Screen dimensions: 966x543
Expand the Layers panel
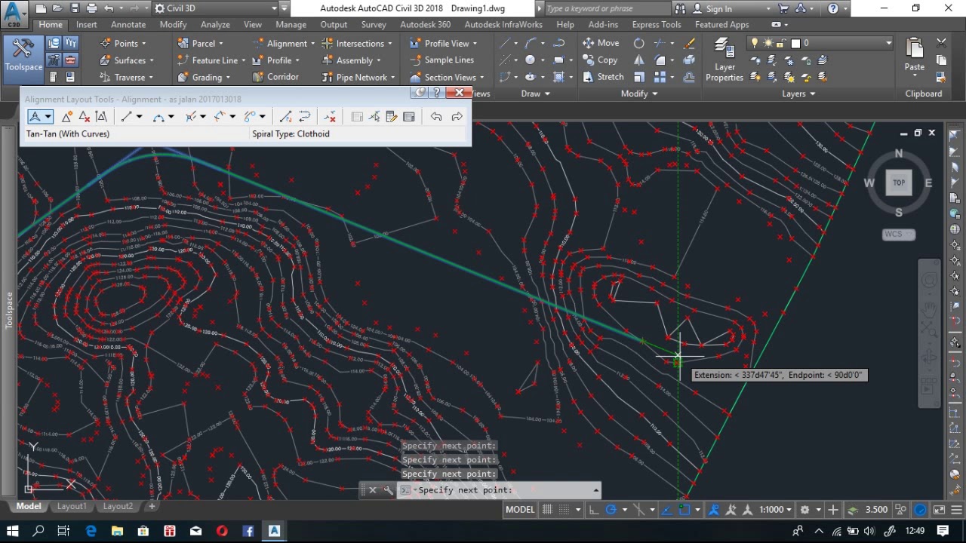798,94
